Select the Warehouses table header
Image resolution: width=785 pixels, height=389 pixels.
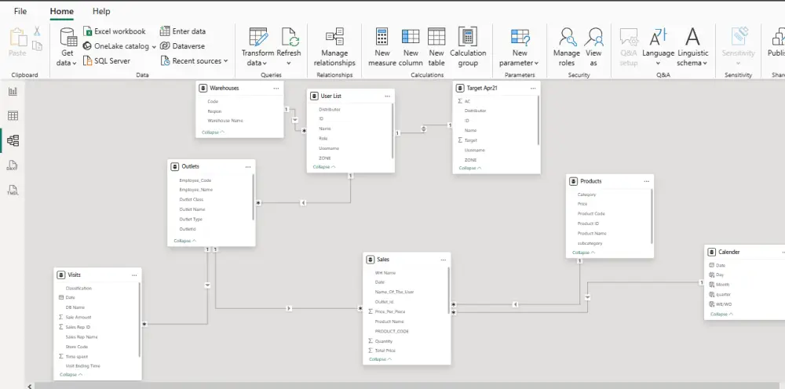pos(239,88)
